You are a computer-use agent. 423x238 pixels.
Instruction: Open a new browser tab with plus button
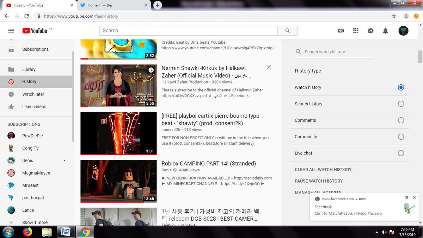tap(158, 5)
